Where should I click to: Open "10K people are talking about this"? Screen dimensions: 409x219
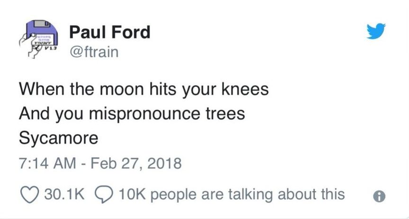(231, 194)
